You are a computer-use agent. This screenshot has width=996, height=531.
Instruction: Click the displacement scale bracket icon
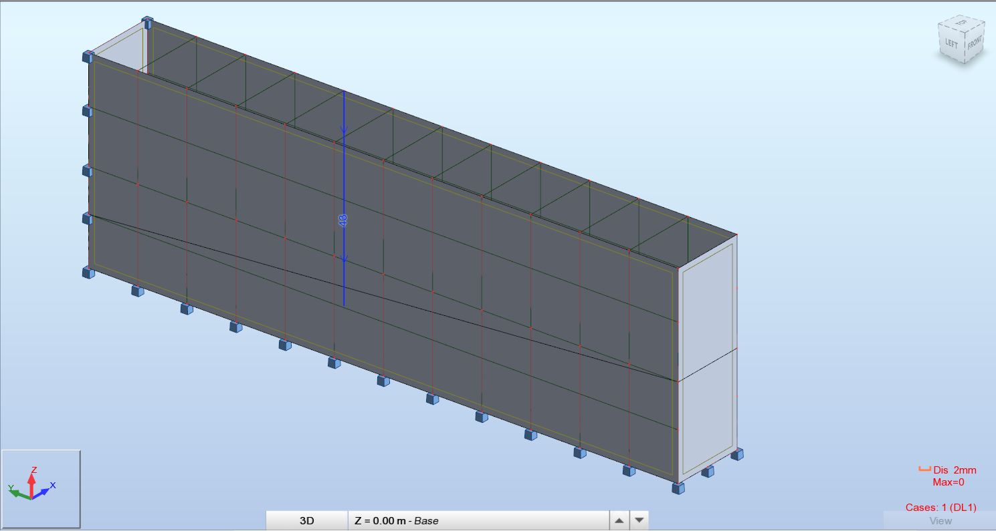[924, 470]
